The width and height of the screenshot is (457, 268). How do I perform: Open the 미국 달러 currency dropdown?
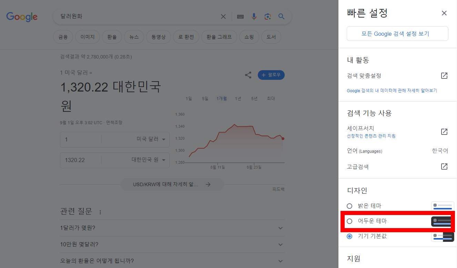[164, 139]
